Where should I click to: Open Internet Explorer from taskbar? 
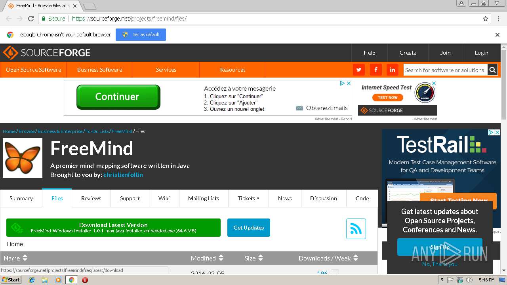(x=32, y=280)
